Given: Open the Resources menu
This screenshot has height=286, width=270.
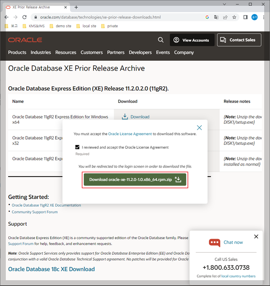Looking at the screenshot, I should click(x=66, y=52).
